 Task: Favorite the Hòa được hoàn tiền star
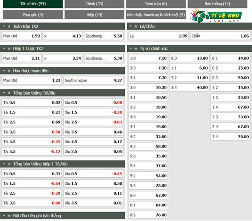point(9,71)
